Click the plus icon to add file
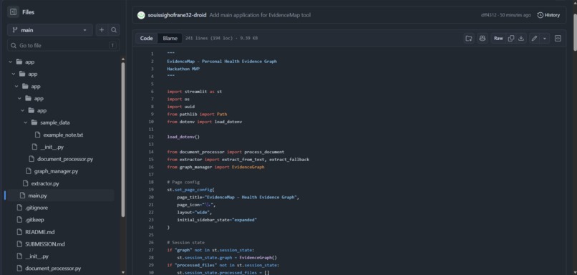The width and height of the screenshot is (577, 275). [x=102, y=30]
